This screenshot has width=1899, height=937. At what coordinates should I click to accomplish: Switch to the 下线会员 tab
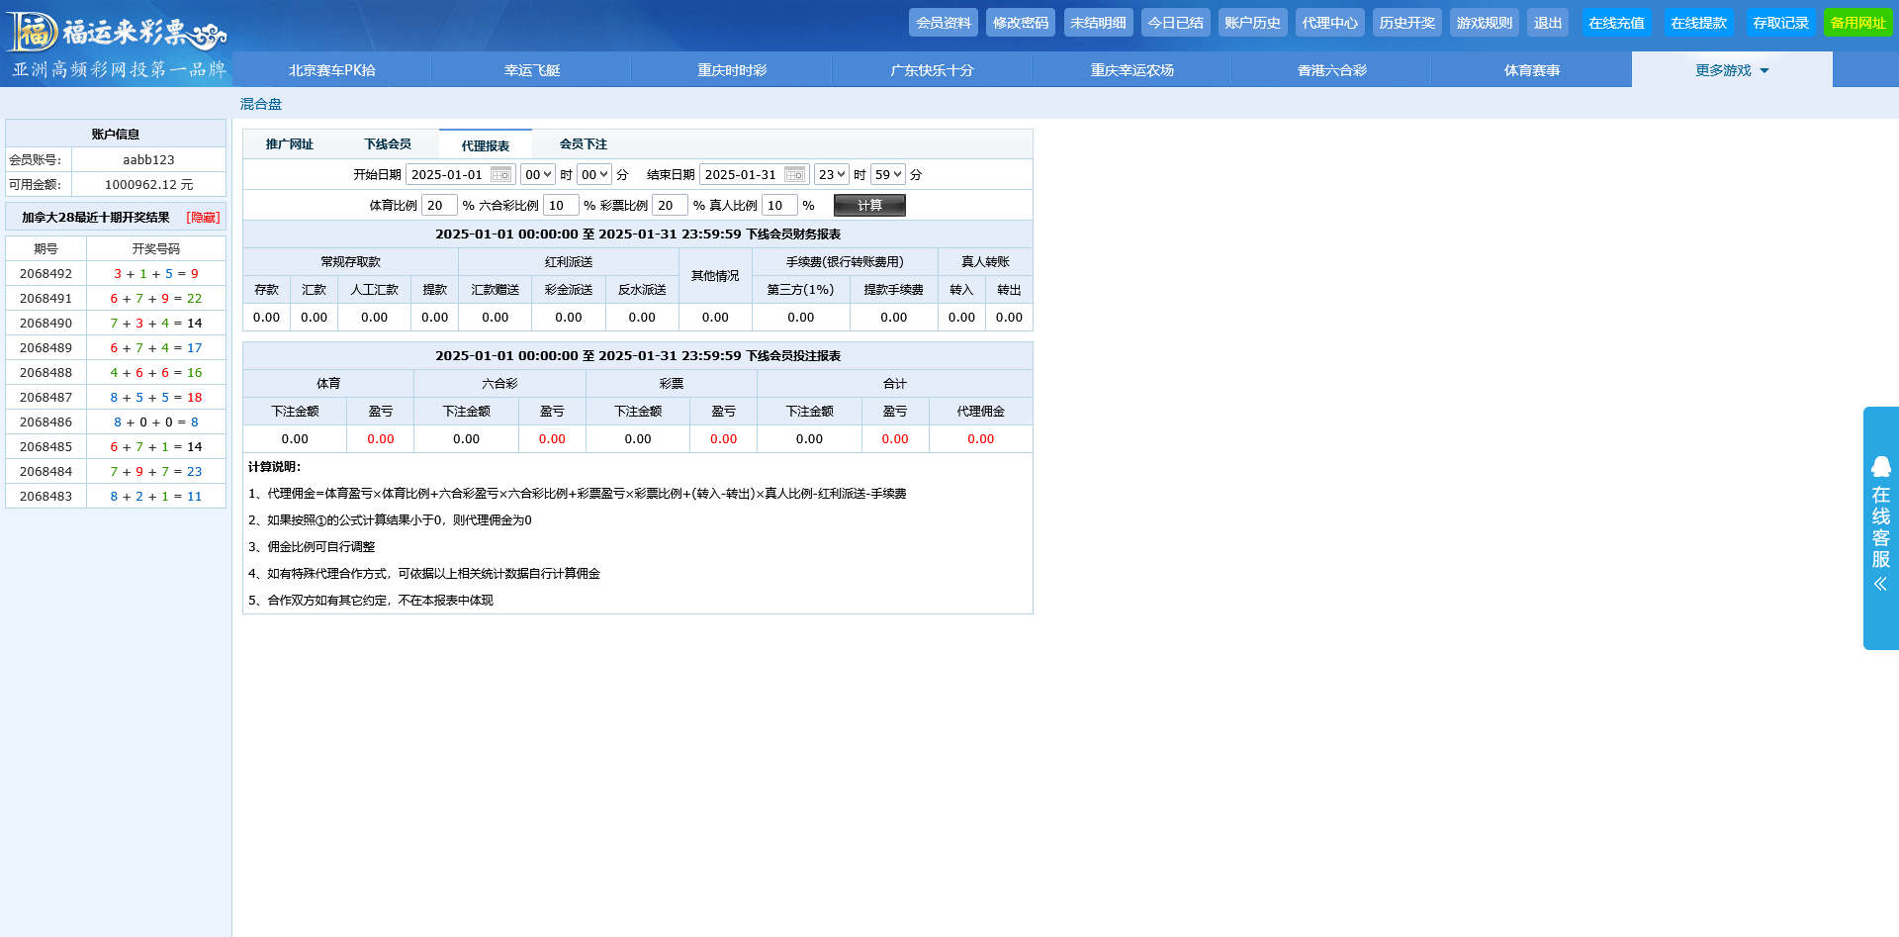pos(388,144)
